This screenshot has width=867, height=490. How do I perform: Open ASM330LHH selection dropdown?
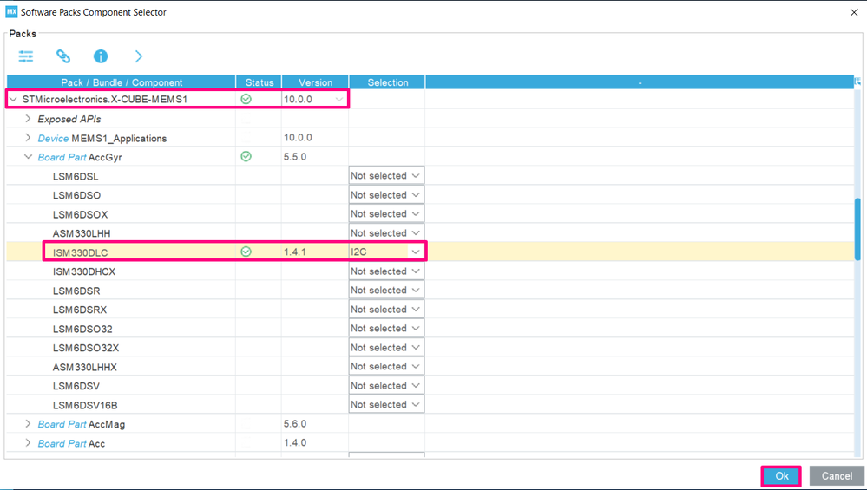click(x=386, y=233)
